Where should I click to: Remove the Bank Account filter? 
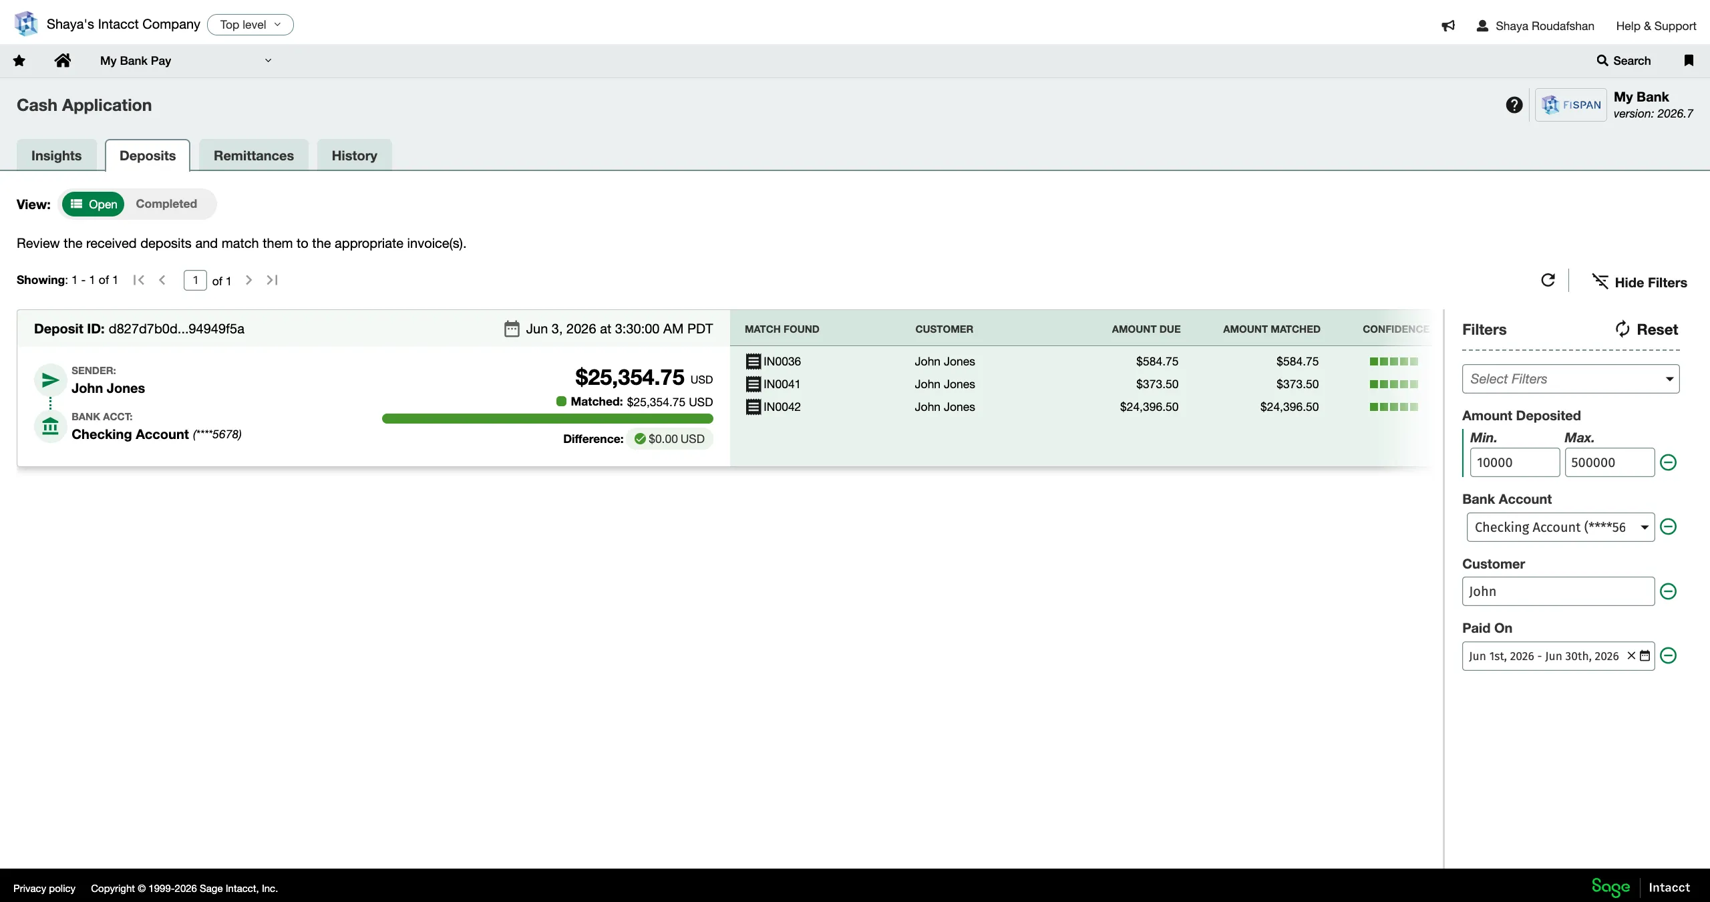tap(1668, 527)
